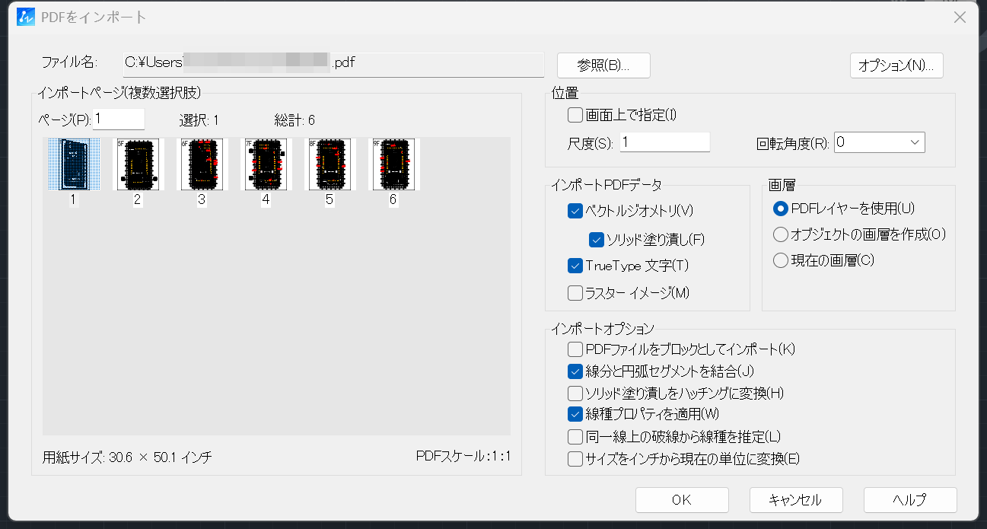Click the 参照(B)... browse button
The width and height of the screenshot is (987, 529).
[x=603, y=65]
